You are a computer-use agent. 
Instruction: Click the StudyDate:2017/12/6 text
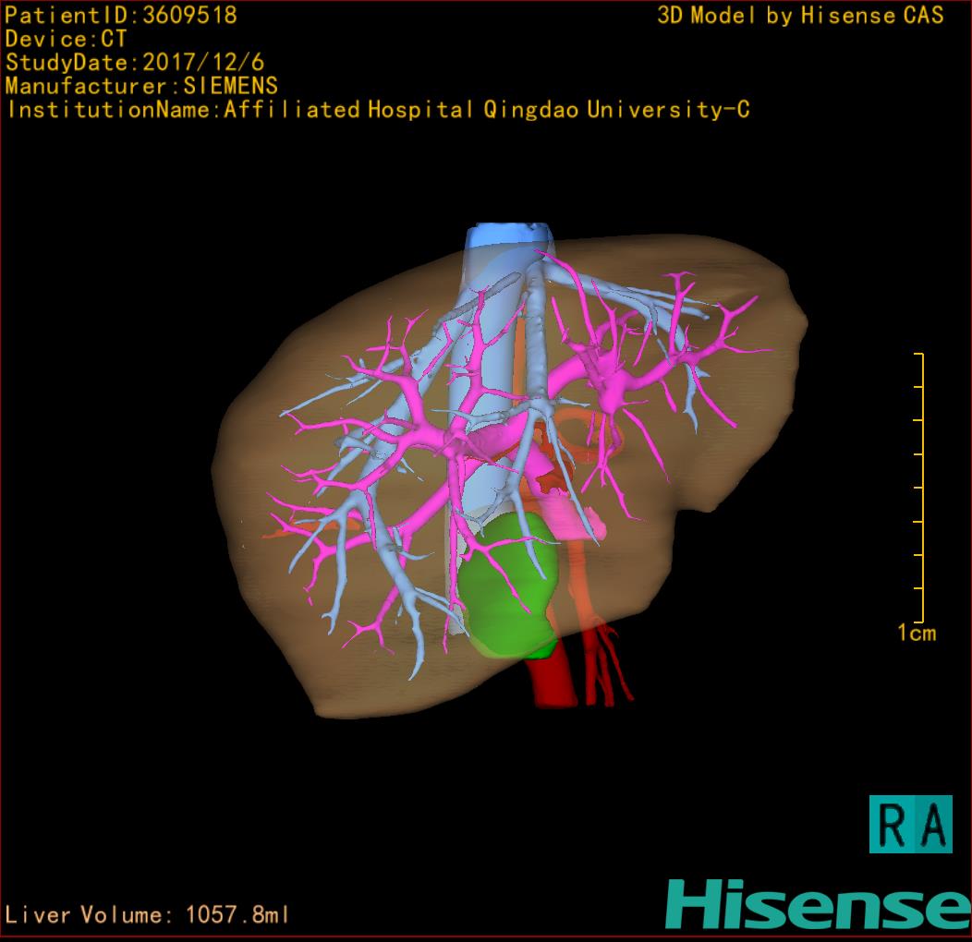[135, 63]
